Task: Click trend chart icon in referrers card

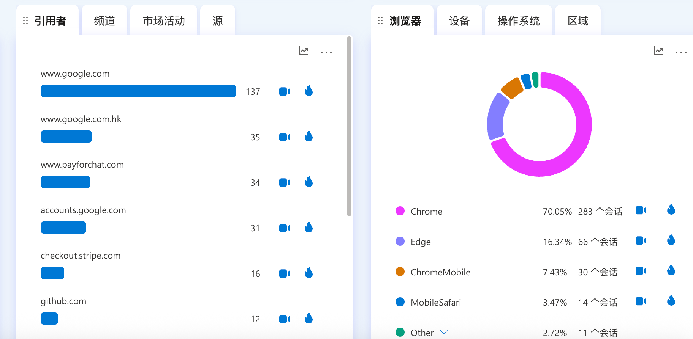Action: 304,51
